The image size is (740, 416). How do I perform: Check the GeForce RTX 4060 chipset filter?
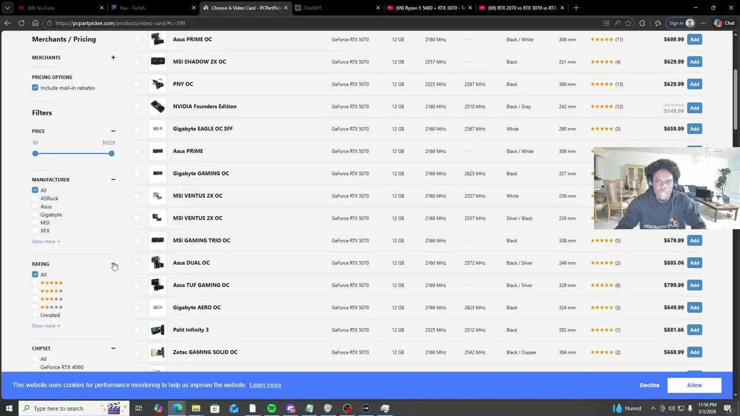35,367
